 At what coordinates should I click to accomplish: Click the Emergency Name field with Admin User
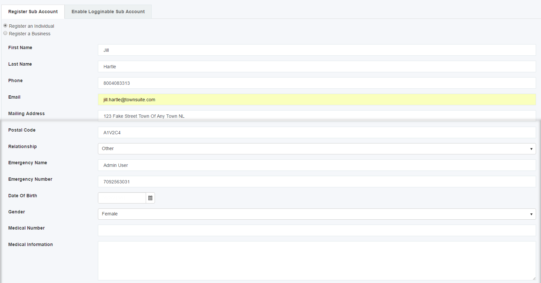coord(317,165)
